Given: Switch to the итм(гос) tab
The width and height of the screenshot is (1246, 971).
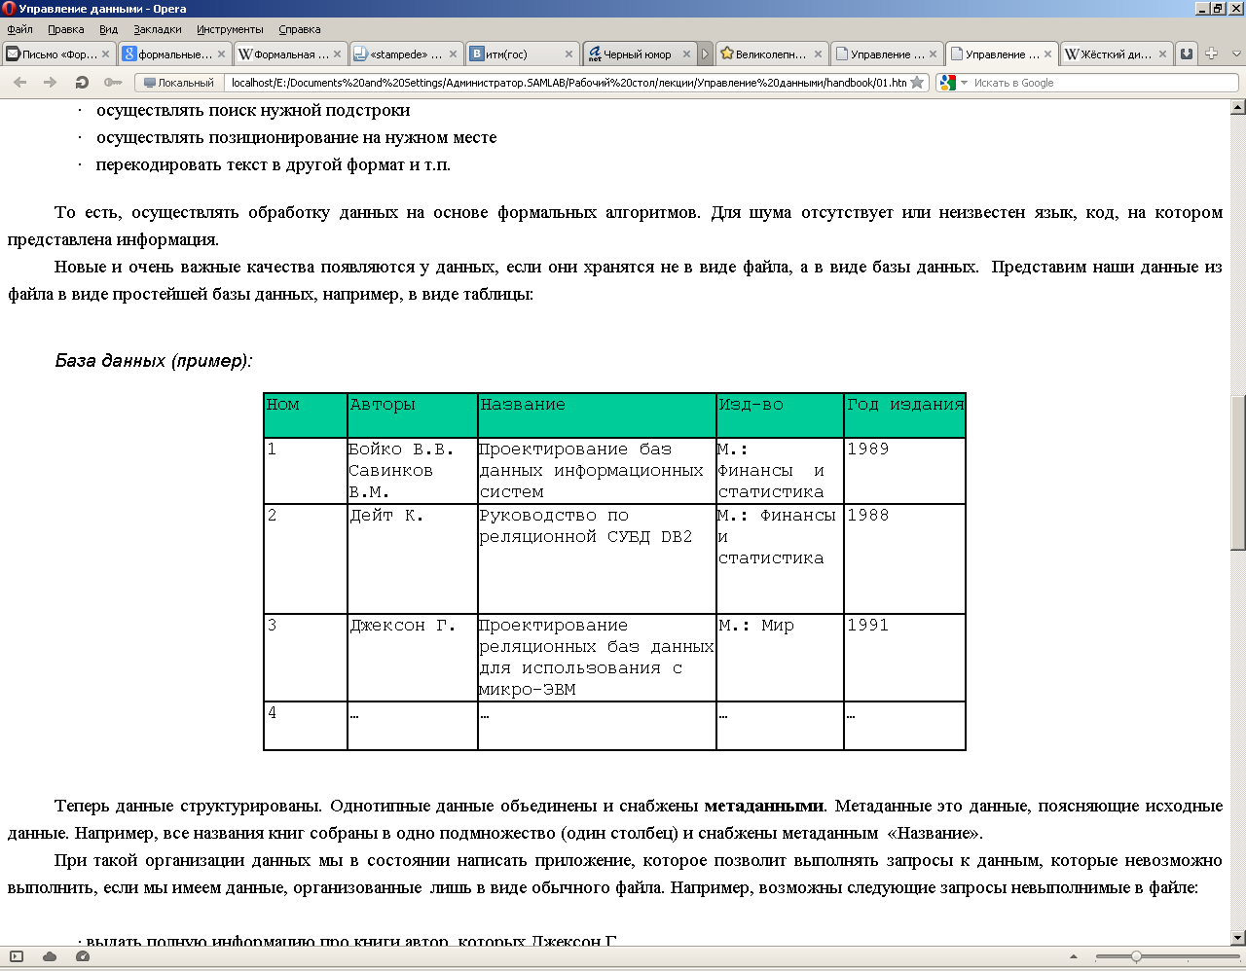Looking at the screenshot, I should pos(523,54).
